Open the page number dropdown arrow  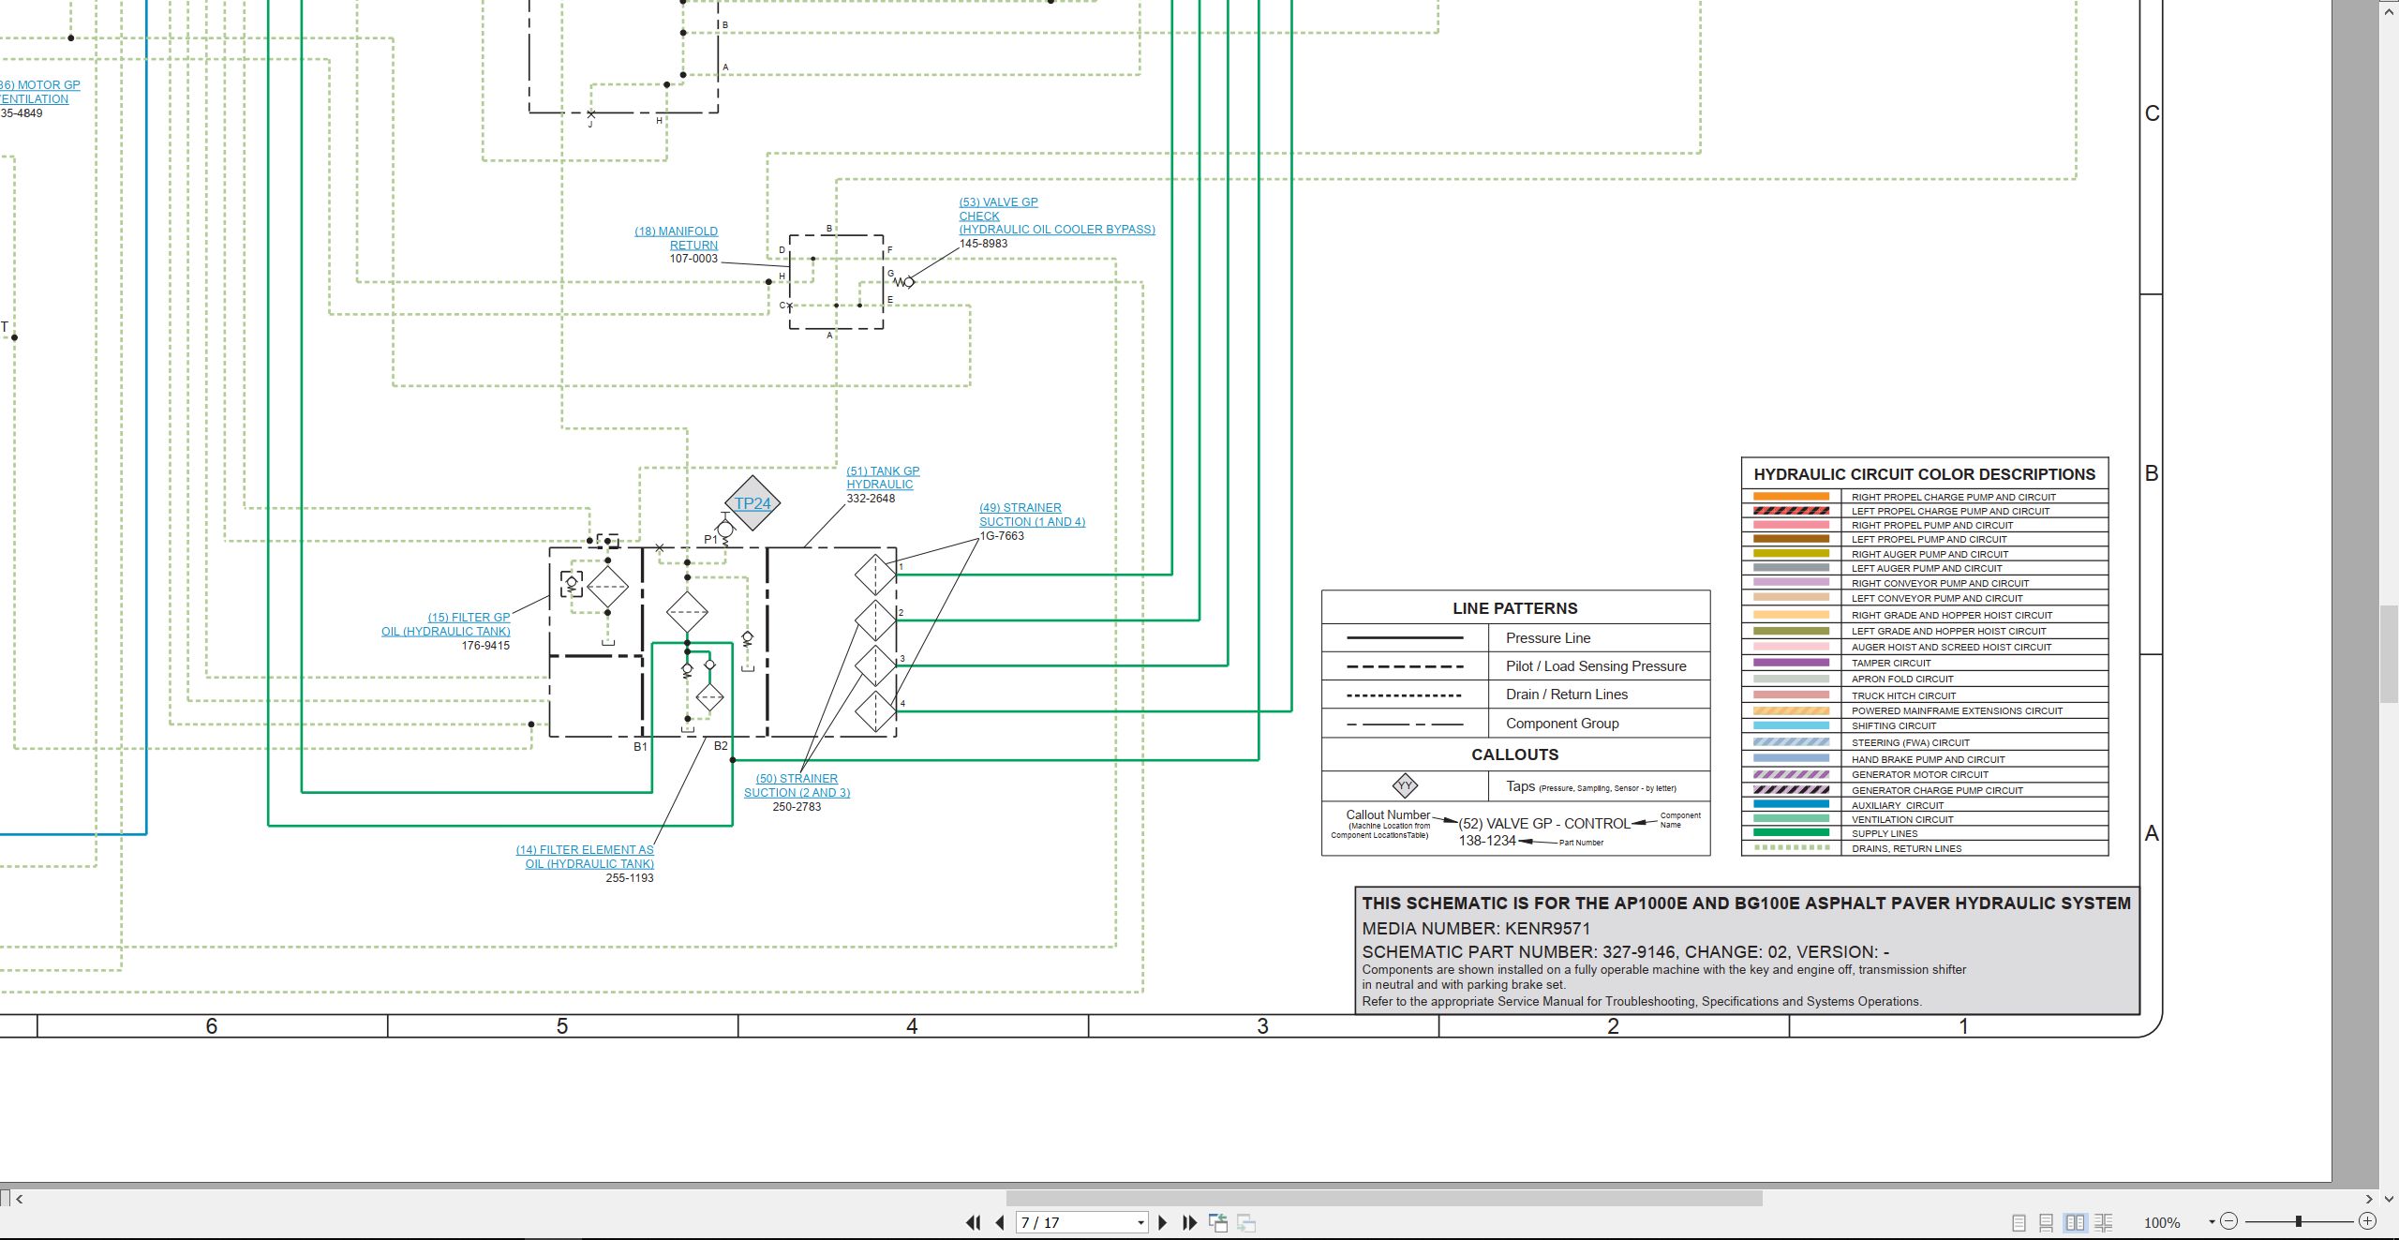coord(1140,1223)
